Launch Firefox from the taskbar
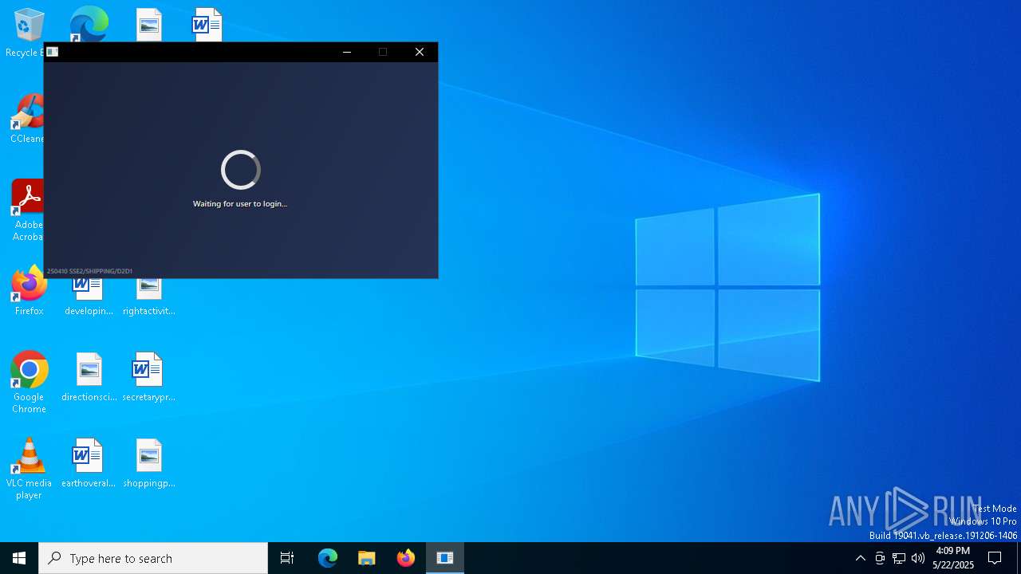The image size is (1021, 574). [406, 558]
